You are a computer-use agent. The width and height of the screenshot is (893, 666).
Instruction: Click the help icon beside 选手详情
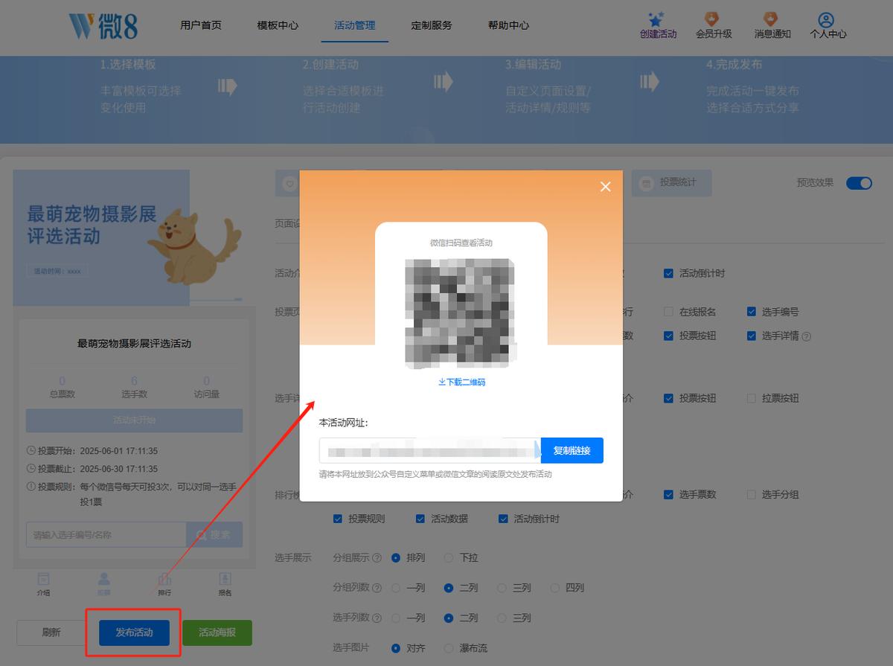pos(806,336)
